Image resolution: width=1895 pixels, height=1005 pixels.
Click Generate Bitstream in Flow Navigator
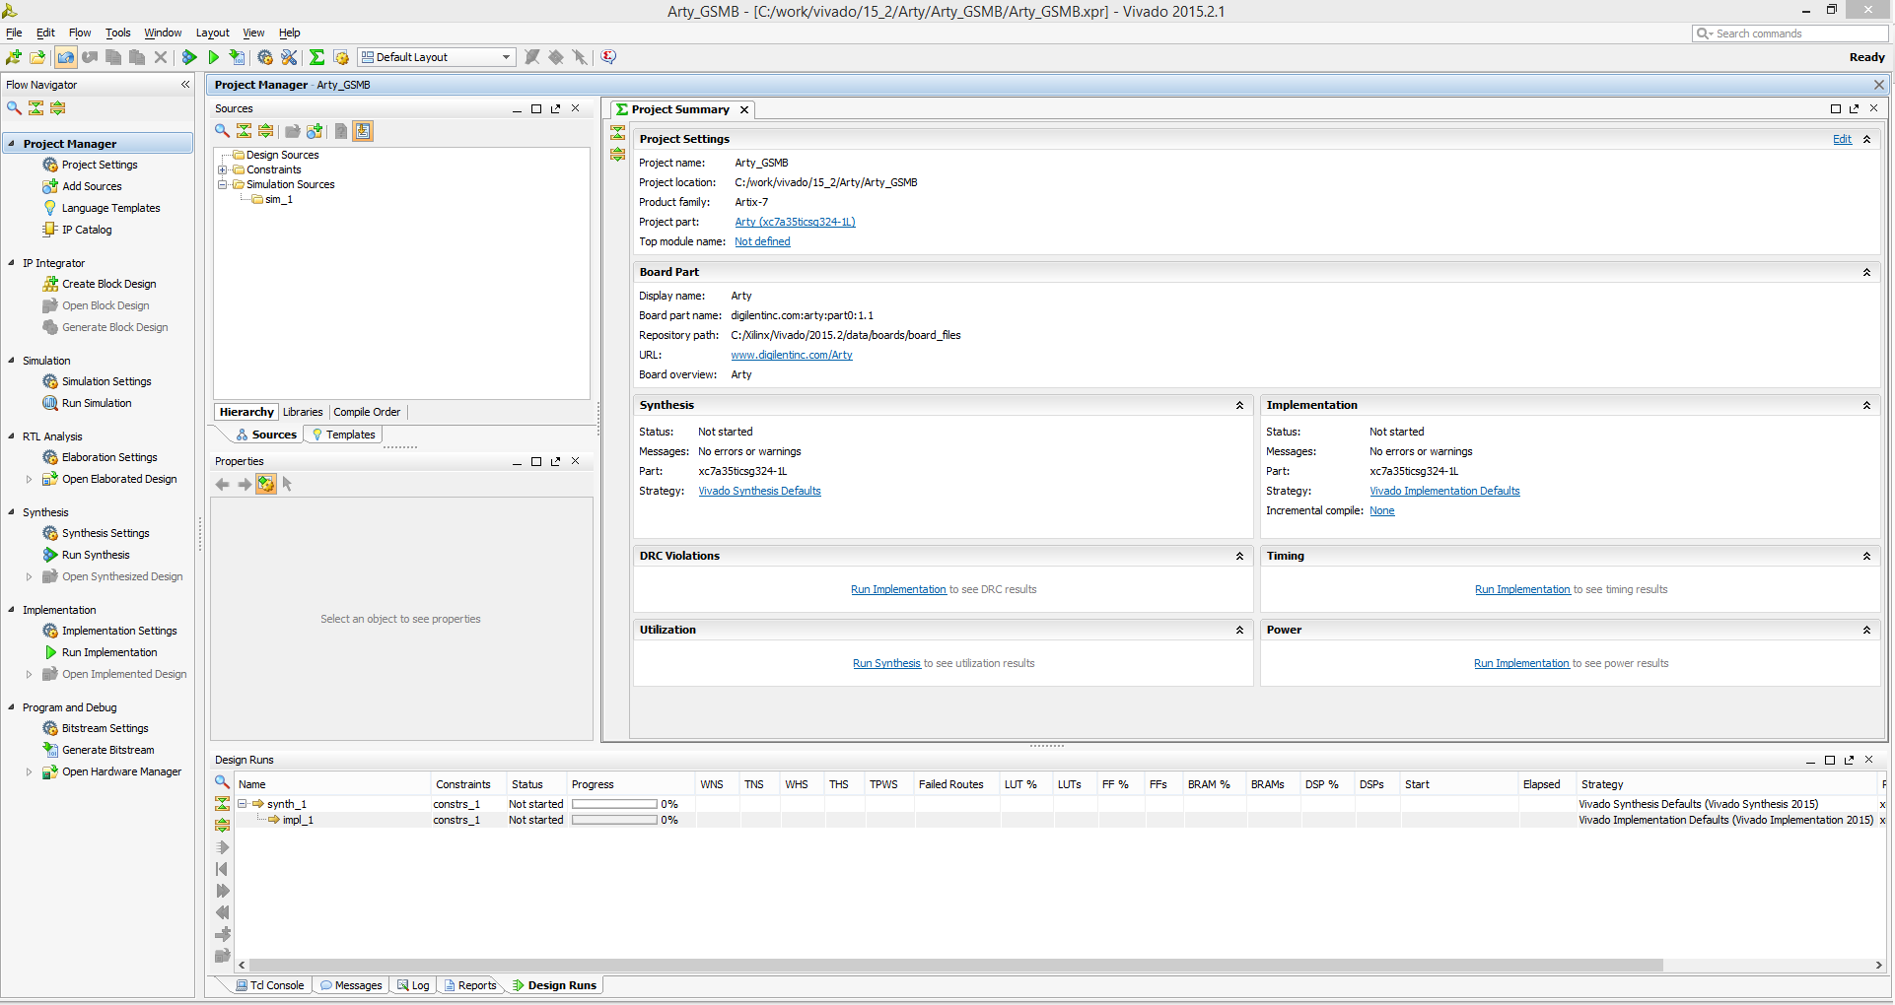click(107, 750)
